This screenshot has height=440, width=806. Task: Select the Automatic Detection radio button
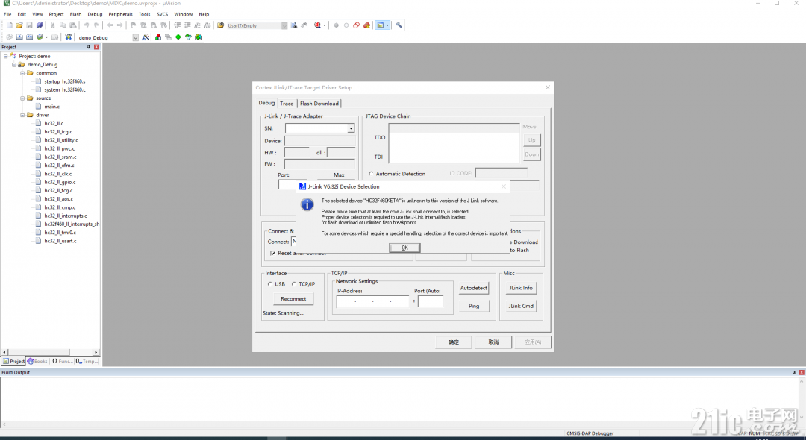pyautogui.click(x=371, y=174)
